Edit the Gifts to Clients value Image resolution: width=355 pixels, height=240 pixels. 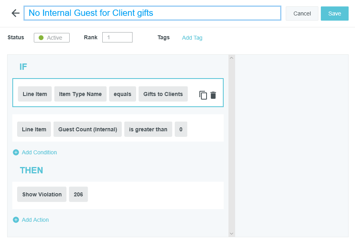(x=163, y=94)
